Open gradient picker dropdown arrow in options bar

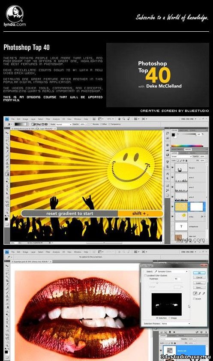(x=27, y=124)
